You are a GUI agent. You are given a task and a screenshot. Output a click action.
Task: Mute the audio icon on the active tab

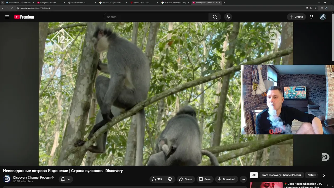tap(217, 3)
